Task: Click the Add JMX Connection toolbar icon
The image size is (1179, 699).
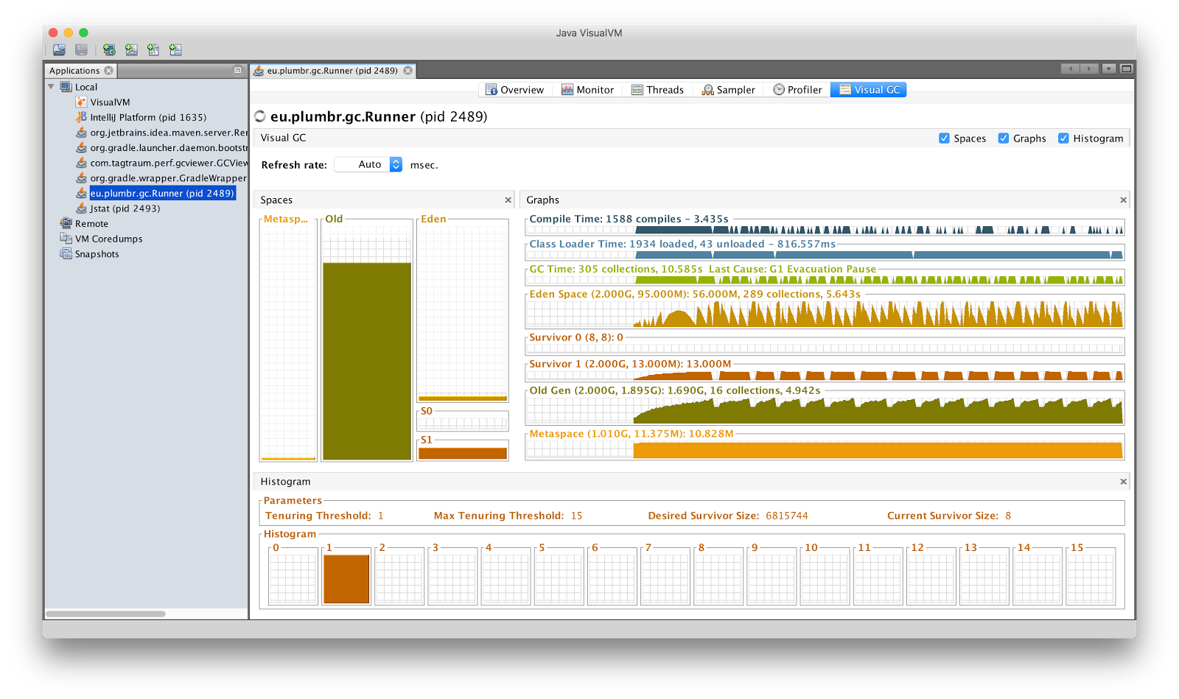Action: point(131,50)
